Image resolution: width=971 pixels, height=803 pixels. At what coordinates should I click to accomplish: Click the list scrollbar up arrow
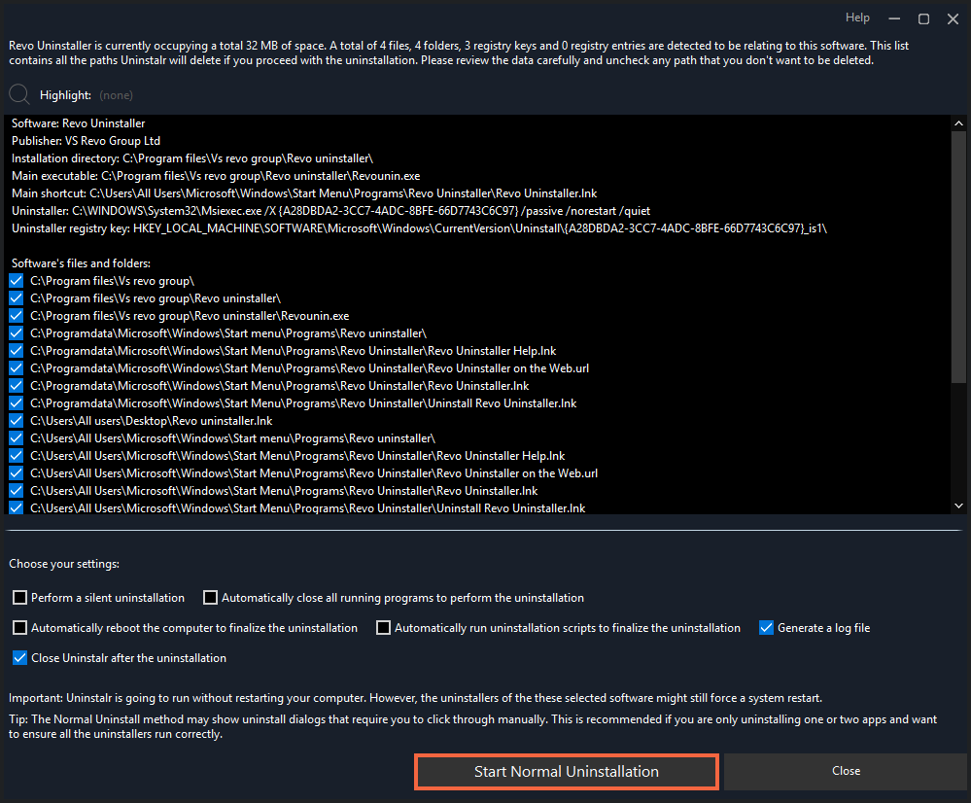point(958,123)
